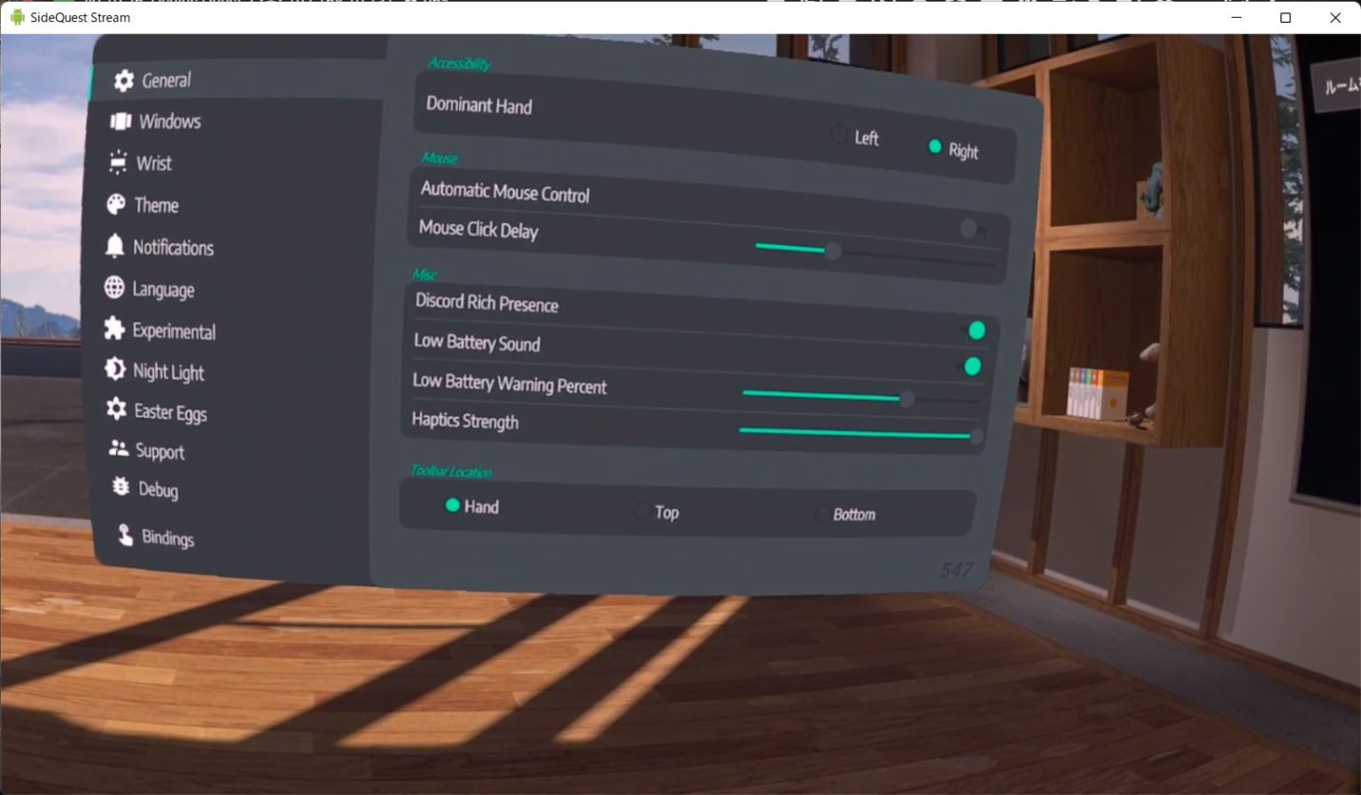The image size is (1361, 795).
Task: Select the Night Light icon
Action: [x=115, y=371]
